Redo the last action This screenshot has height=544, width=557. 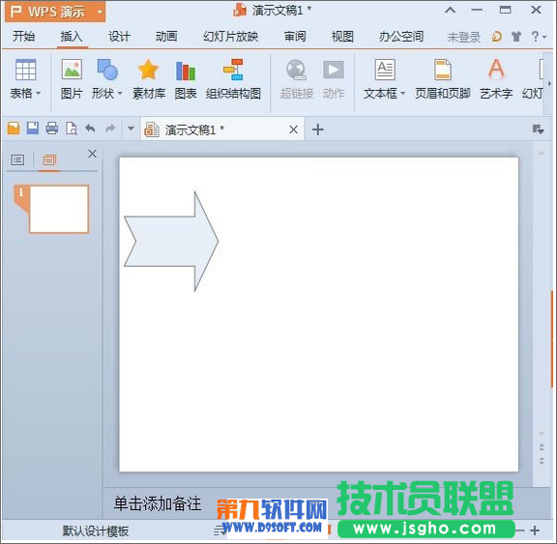pos(110,129)
